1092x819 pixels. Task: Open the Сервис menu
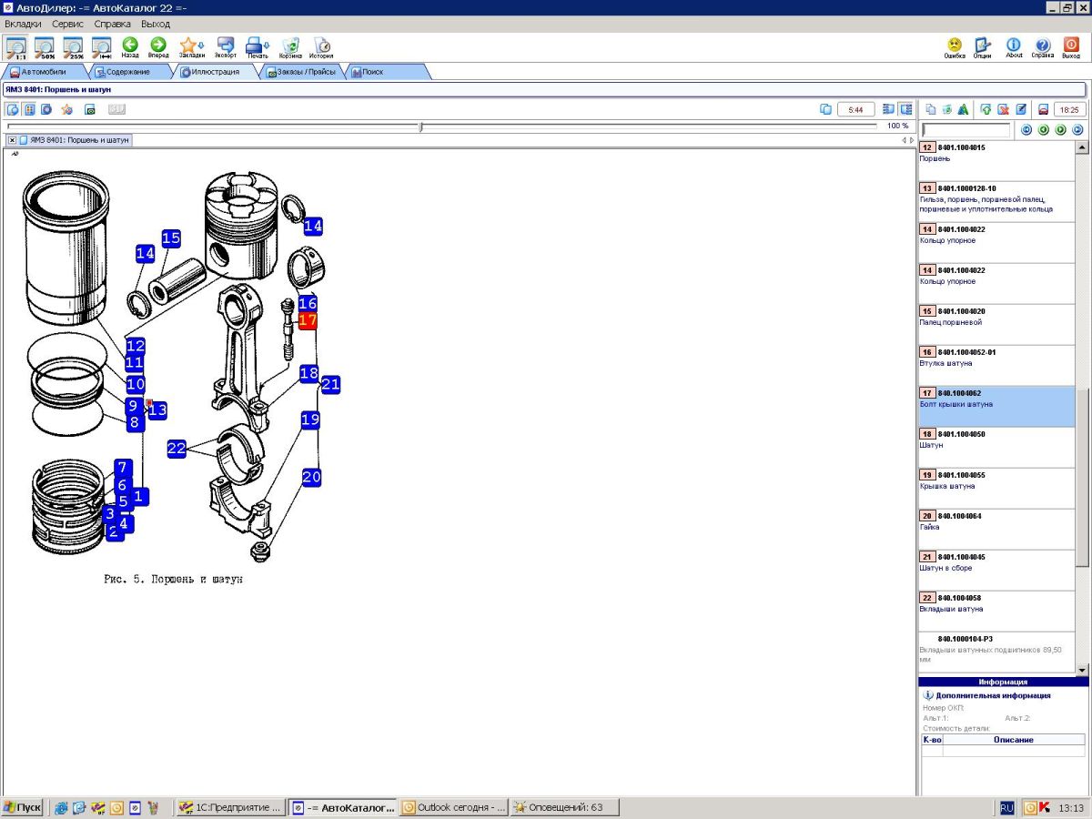pos(68,24)
